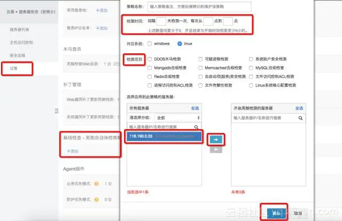Click 共有0条 status text
The height and width of the screenshot is (221, 342).
238,192
